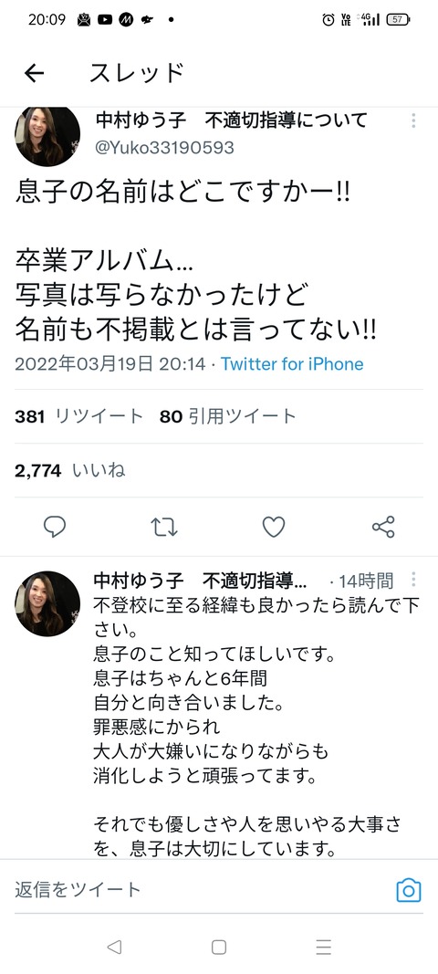View the 80 引用ツイート list
This screenshot has height=974, width=438.
(228, 416)
